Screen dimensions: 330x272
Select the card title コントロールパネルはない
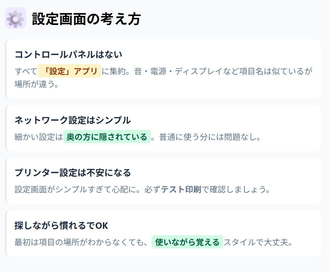coord(68,55)
